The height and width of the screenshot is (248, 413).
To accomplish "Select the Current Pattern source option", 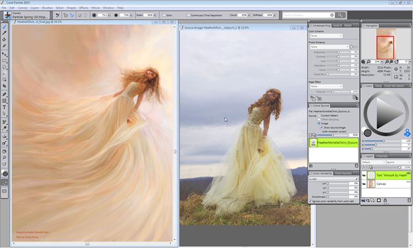I will pyautogui.click(x=318, y=115).
